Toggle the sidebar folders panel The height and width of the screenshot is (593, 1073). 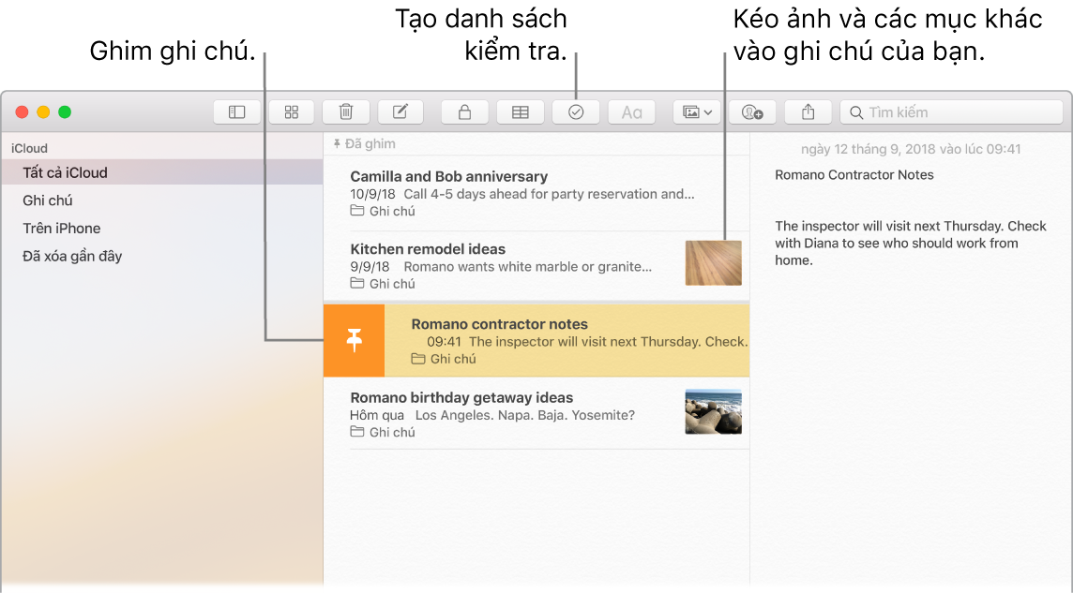(x=236, y=112)
